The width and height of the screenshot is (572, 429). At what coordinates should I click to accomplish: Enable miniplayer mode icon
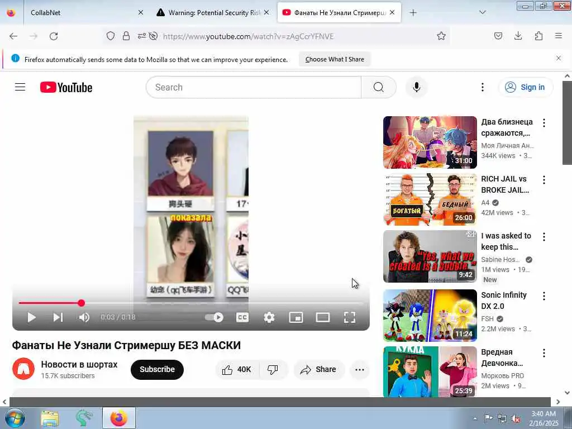296,317
